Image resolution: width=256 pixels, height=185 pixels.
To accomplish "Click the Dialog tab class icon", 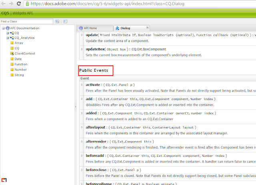I will 117,28.
